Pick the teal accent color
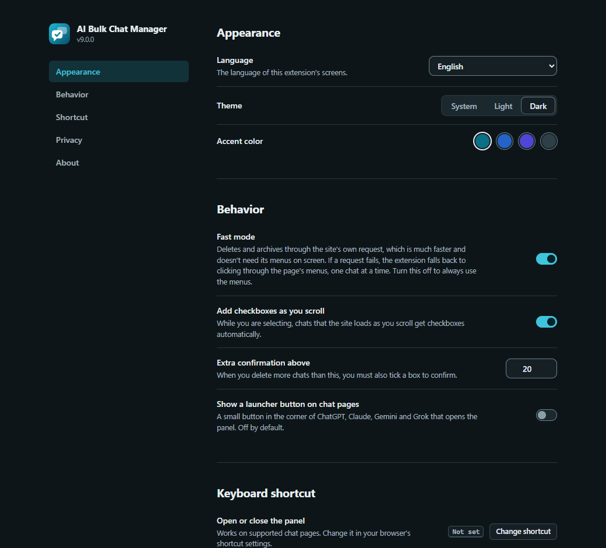 click(x=482, y=141)
